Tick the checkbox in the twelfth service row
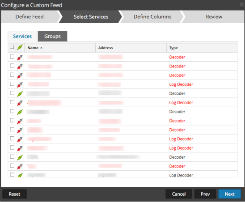Viewport: 245px width, 202px height. pos(12,156)
